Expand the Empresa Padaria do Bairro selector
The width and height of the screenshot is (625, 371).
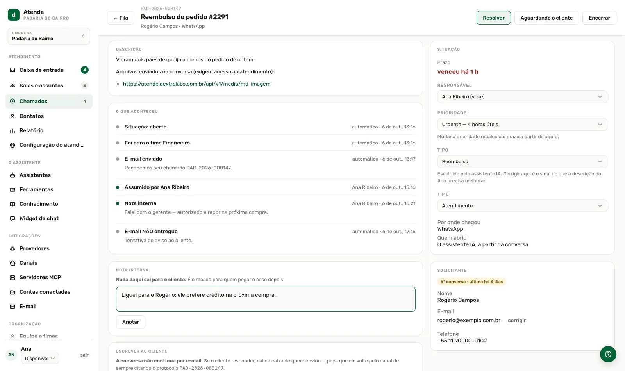click(49, 36)
